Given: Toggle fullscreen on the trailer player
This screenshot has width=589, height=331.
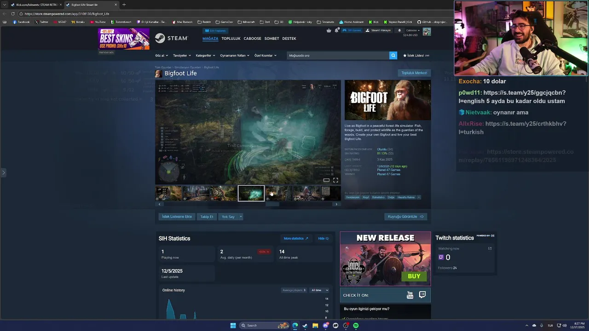Looking at the screenshot, I should coord(335,180).
